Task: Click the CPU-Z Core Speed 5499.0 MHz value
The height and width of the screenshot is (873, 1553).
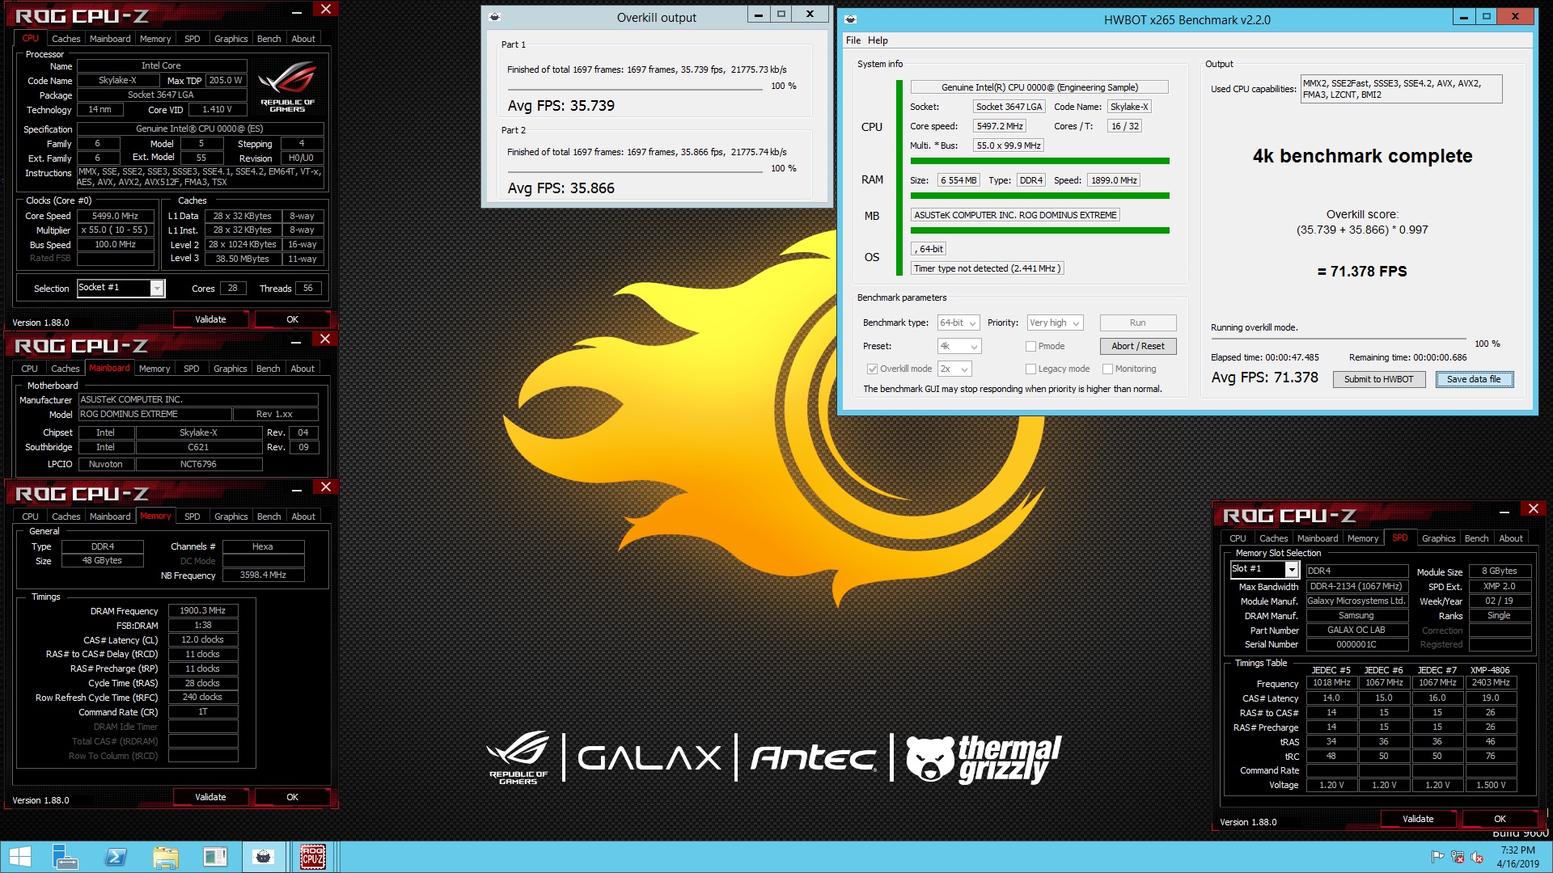Action: [x=115, y=217]
